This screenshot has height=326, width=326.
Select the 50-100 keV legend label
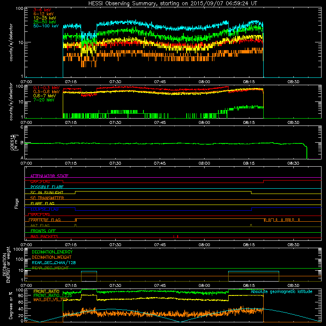coord(46,26)
